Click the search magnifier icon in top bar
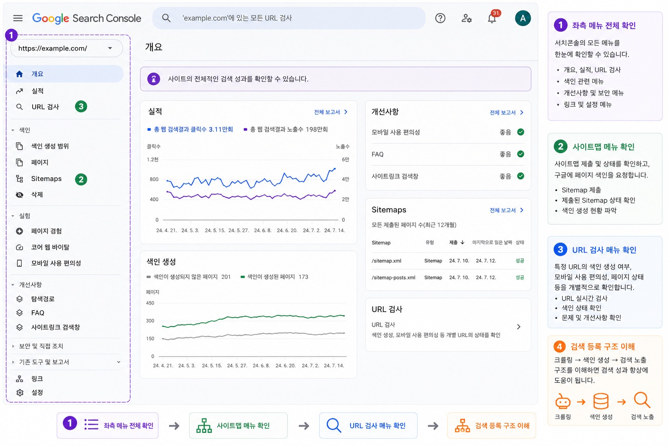This screenshot has height=446, width=669. pos(166,18)
